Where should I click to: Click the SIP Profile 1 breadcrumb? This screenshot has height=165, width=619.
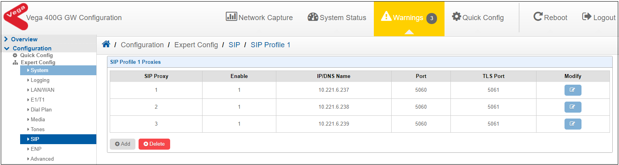point(270,45)
